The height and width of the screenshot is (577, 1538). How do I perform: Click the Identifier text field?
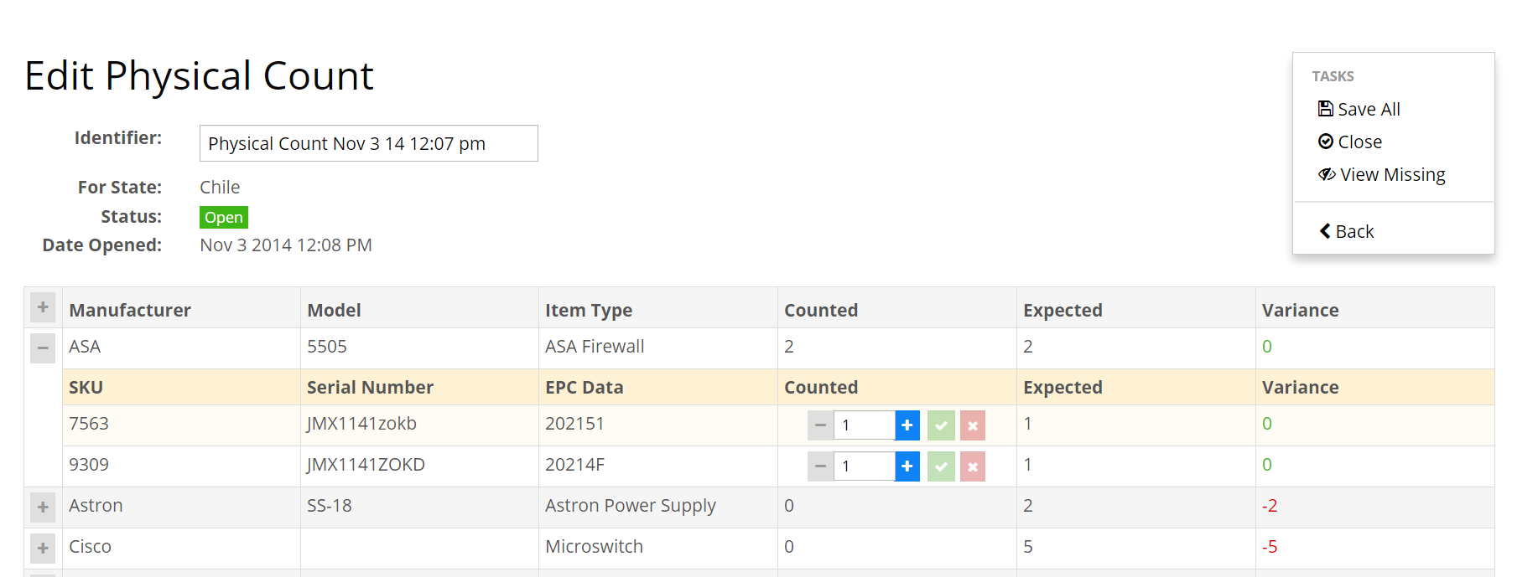(368, 143)
